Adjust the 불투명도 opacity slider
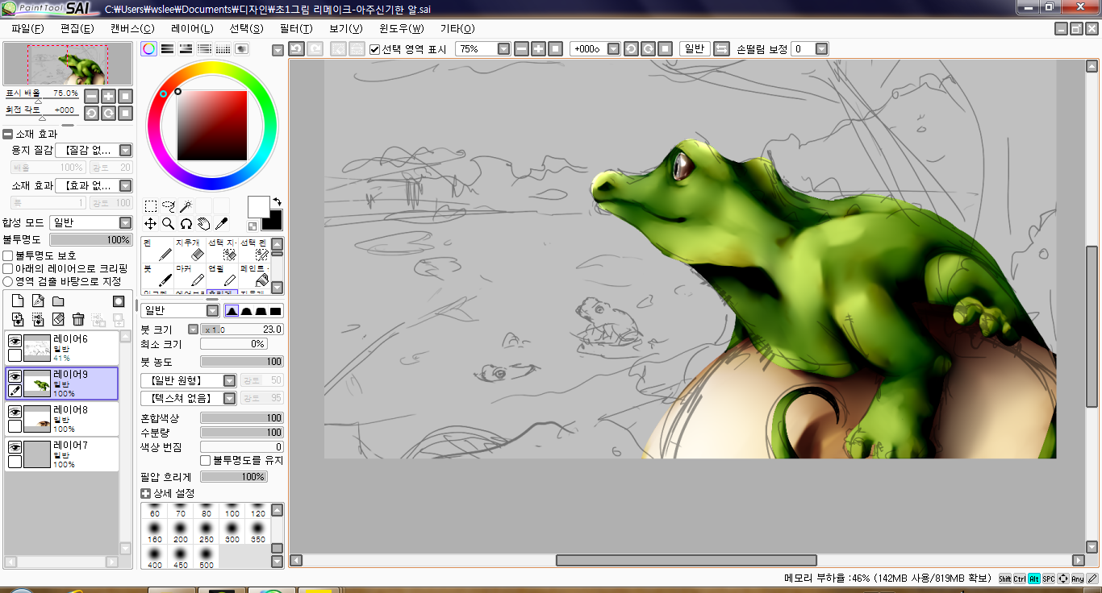 90,240
